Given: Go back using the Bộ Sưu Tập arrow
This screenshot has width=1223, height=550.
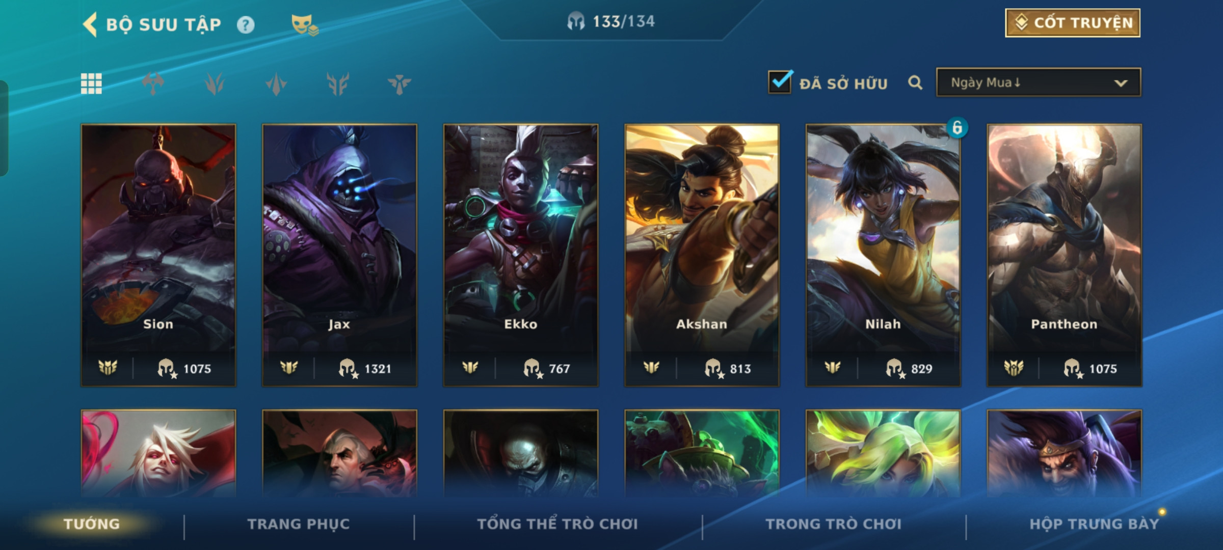Looking at the screenshot, I should pyautogui.click(x=90, y=24).
